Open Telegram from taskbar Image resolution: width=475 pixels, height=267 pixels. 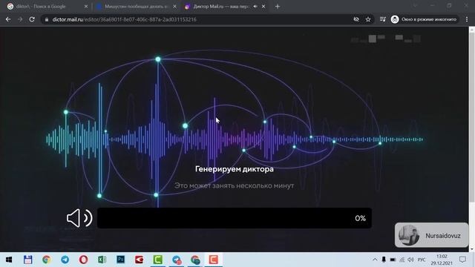point(65,260)
